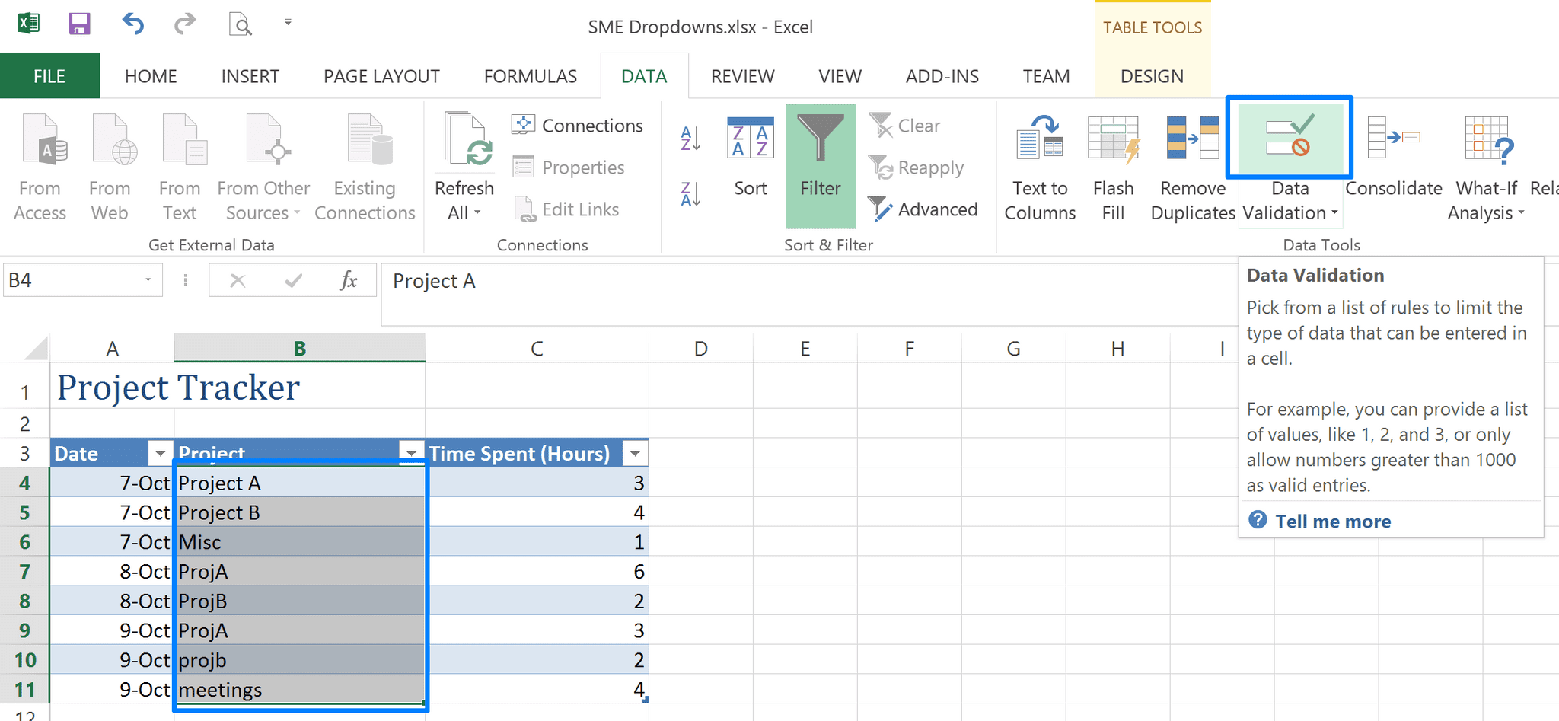
Task: Open Connections in the Connections group
Action: [578, 125]
